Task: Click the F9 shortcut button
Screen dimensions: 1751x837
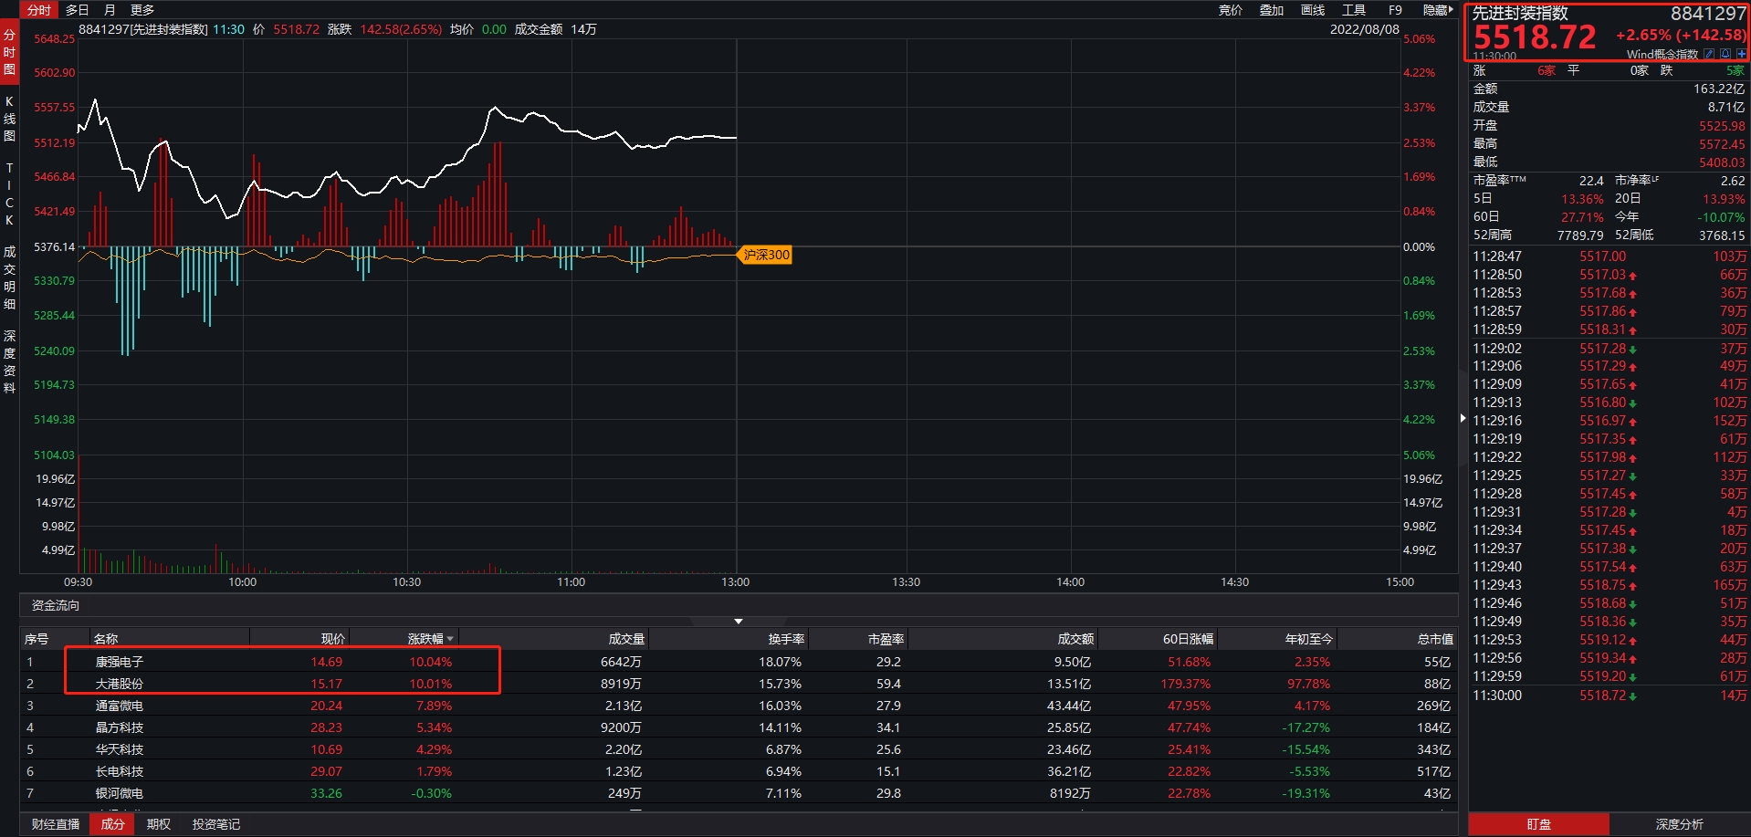Action: coord(1394,10)
